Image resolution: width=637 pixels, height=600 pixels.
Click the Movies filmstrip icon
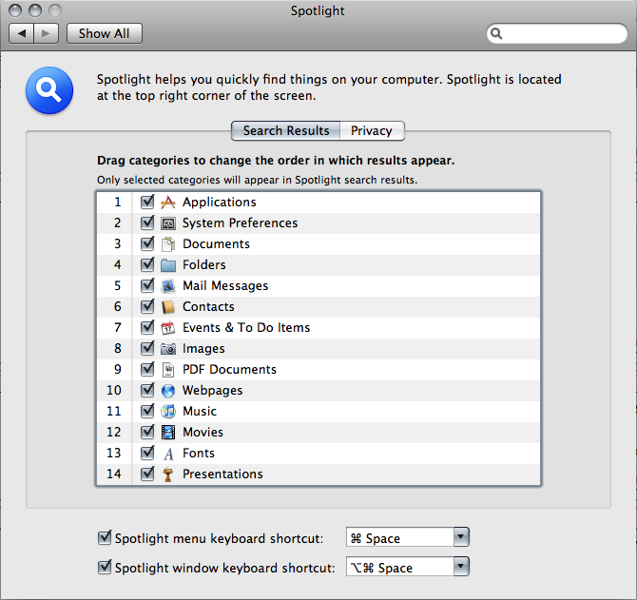(x=167, y=433)
